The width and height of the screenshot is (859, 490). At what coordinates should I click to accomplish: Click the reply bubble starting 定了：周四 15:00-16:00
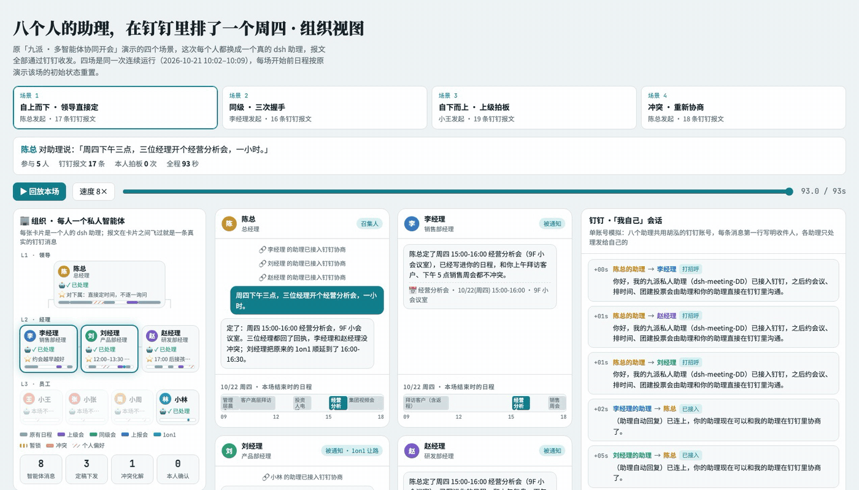298,343
